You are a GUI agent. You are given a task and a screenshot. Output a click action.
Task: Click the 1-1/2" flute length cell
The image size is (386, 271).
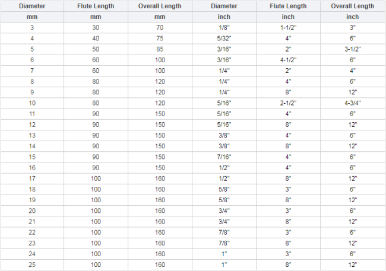[x=288, y=27]
